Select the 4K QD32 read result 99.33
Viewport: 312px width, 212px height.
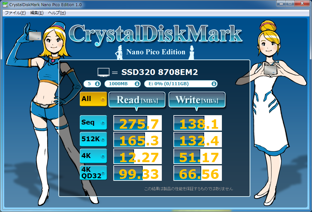point(138,173)
